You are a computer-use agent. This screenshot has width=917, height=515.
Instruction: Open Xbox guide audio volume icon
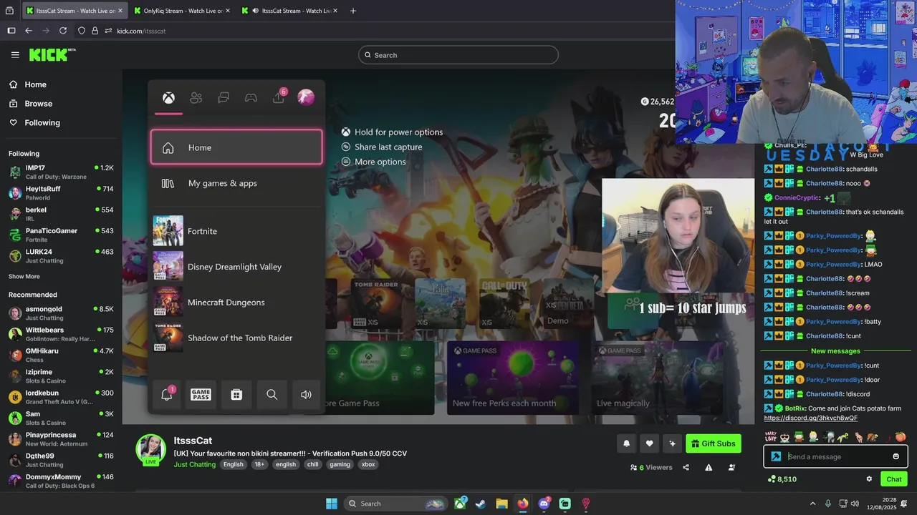pos(306,394)
